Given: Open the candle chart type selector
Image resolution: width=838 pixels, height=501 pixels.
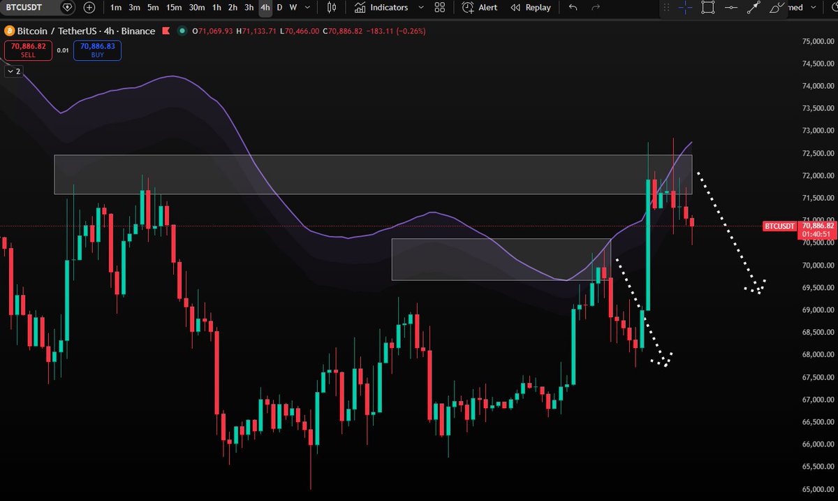Looking at the screenshot, I should pos(332,8).
